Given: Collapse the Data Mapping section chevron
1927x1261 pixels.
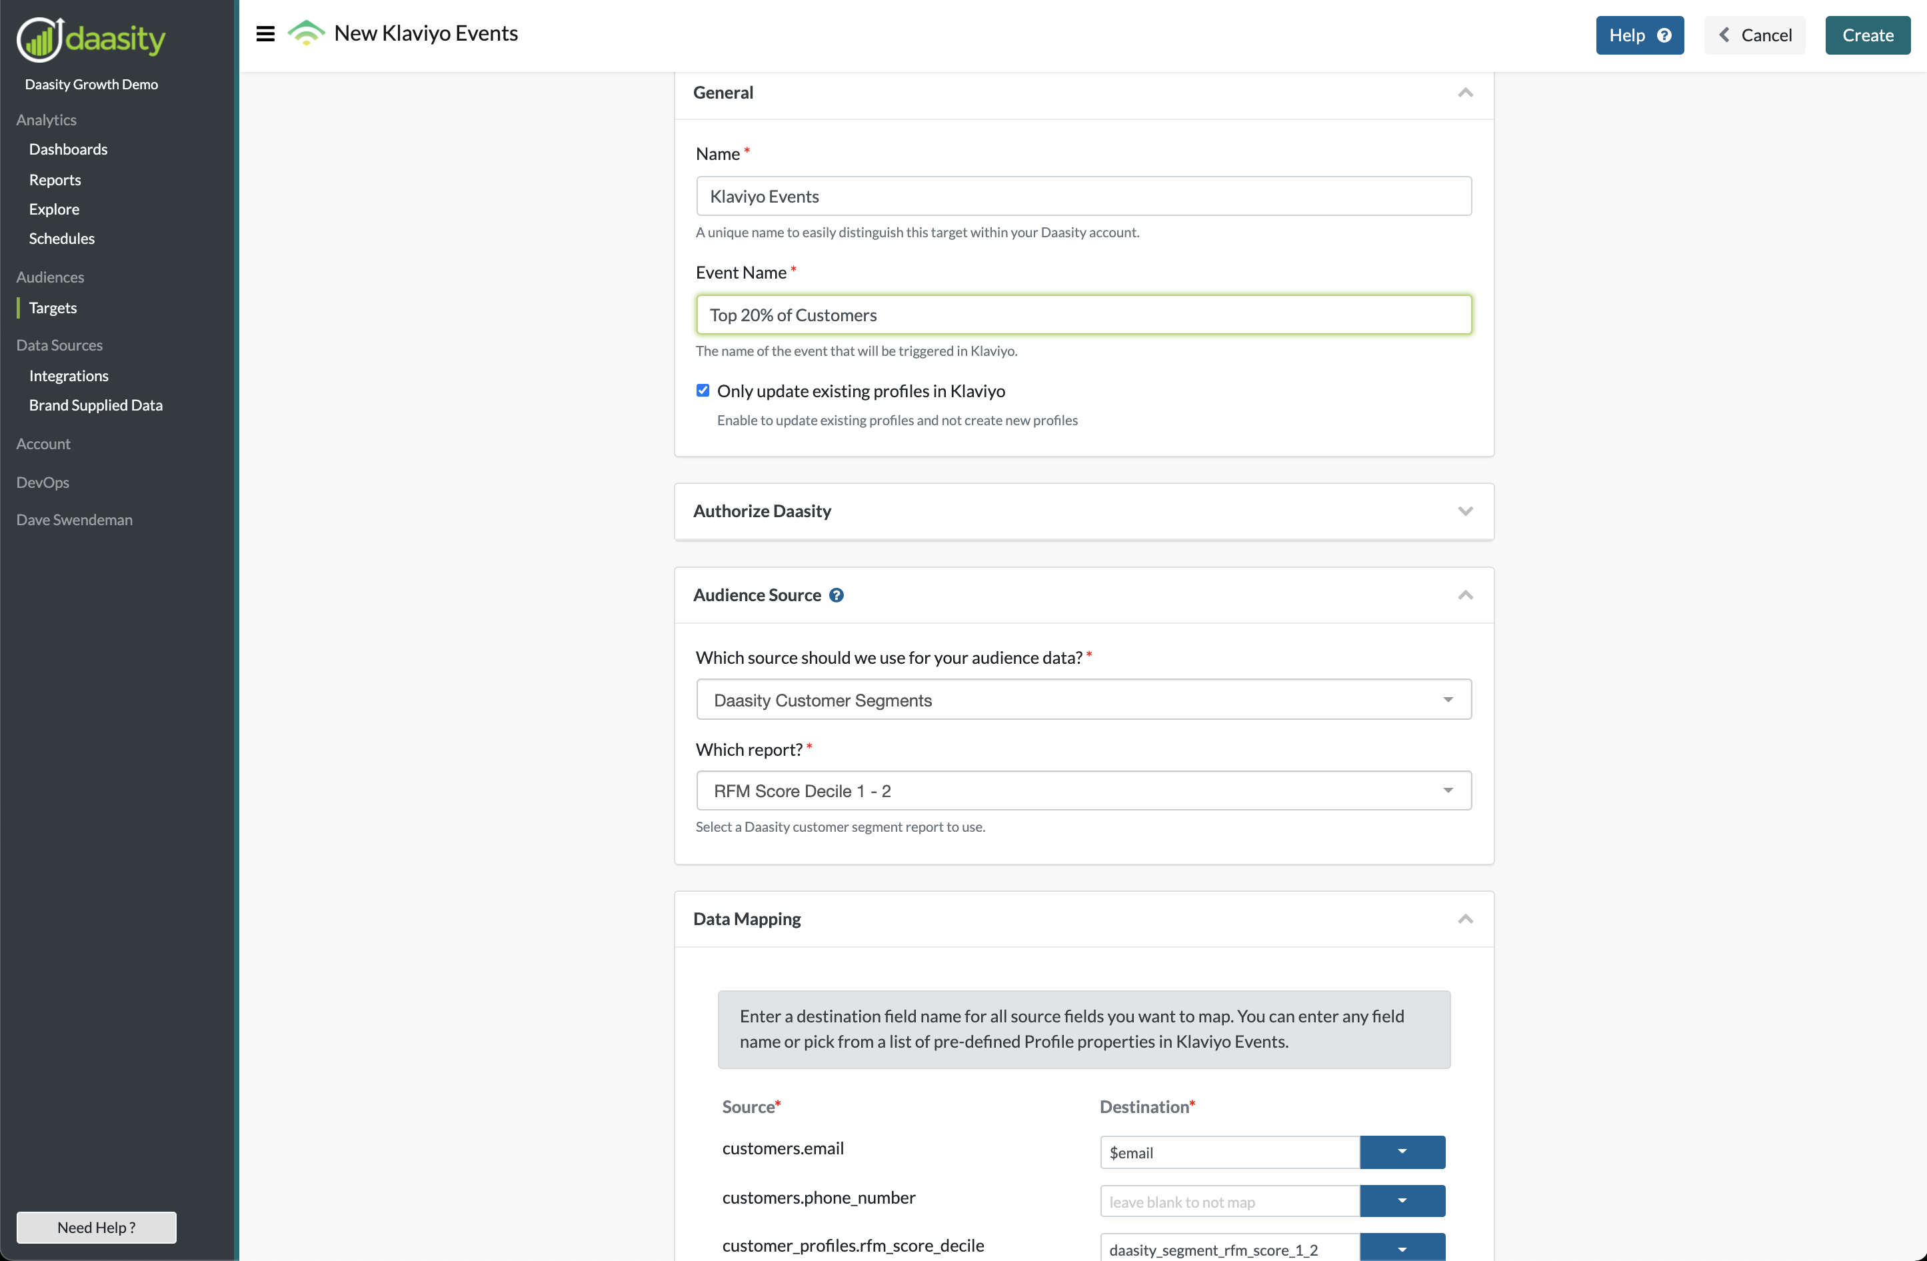Looking at the screenshot, I should point(1464,918).
